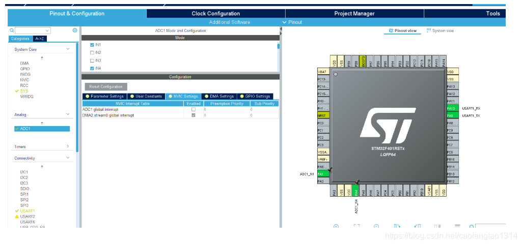This screenshot has width=522, height=245.
Task: Open the Parameter Settings tab
Action: tap(104, 97)
